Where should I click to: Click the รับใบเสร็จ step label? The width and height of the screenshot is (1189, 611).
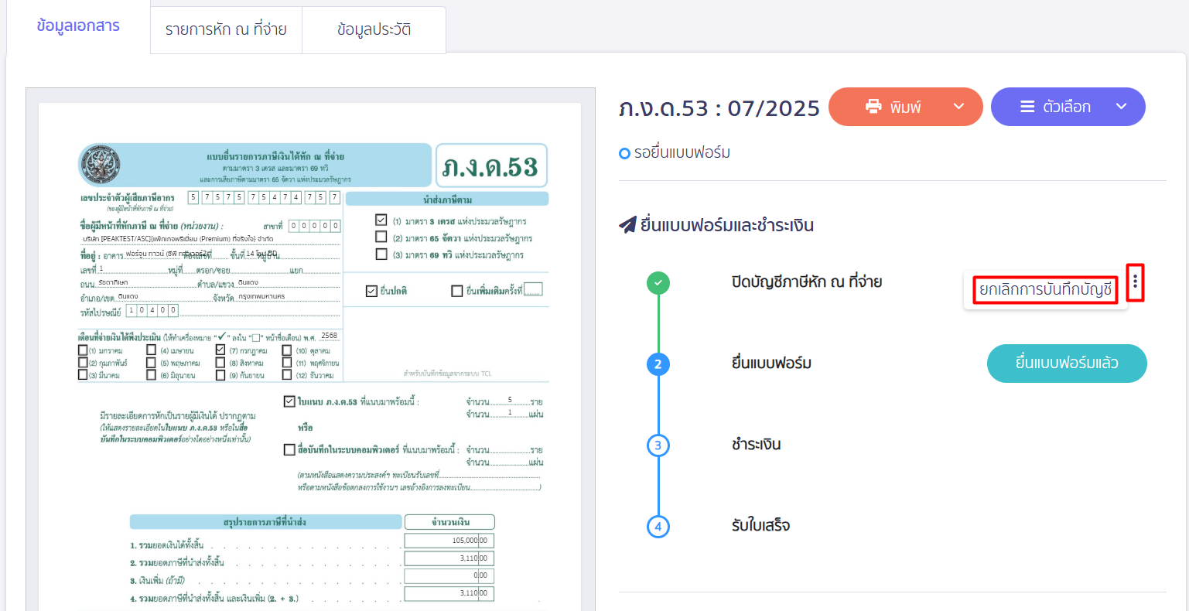coord(760,526)
